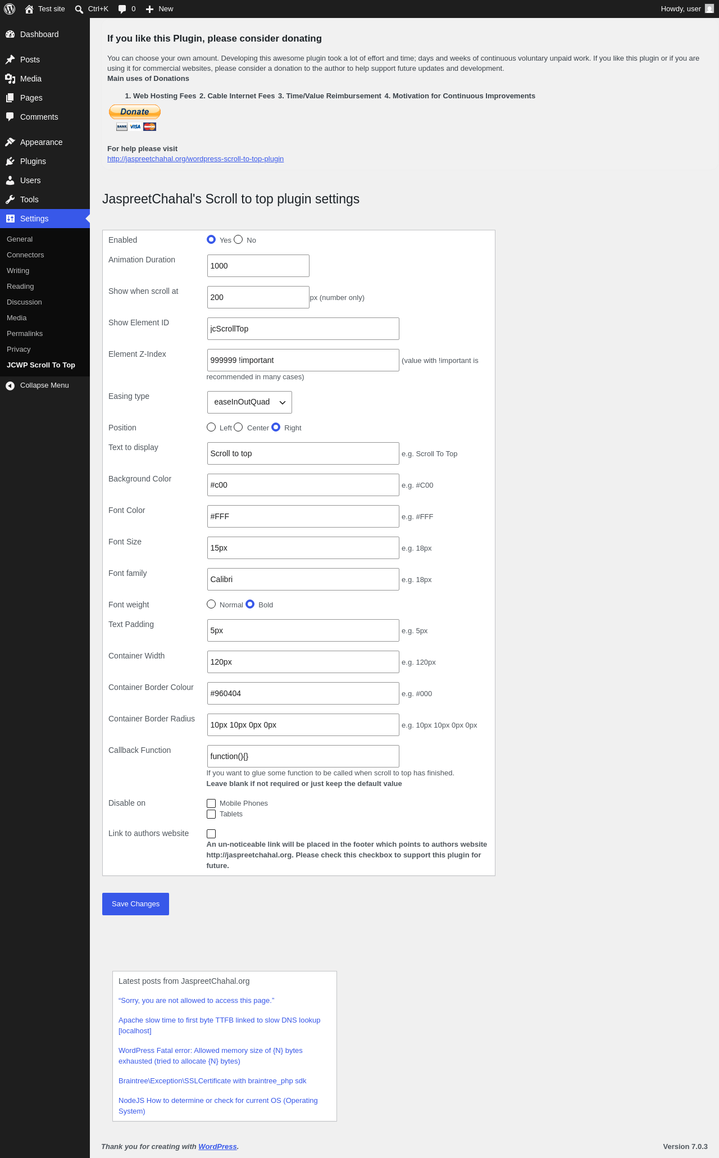Click the Show when scroll at field

(x=258, y=297)
